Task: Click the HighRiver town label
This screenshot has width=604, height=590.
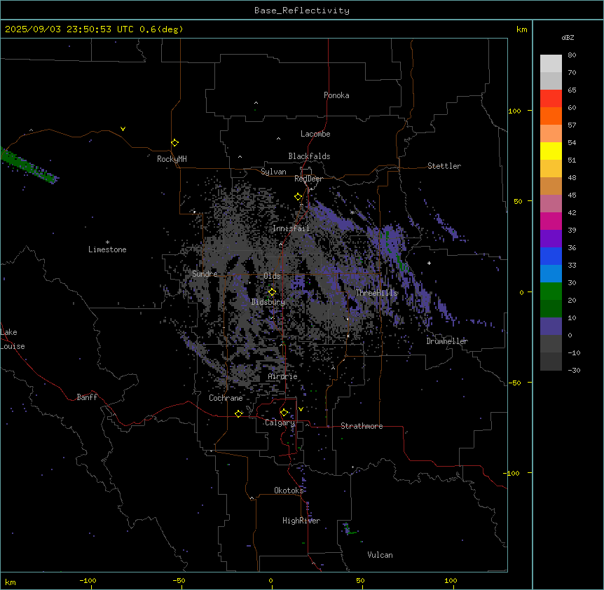Action: pos(301,521)
